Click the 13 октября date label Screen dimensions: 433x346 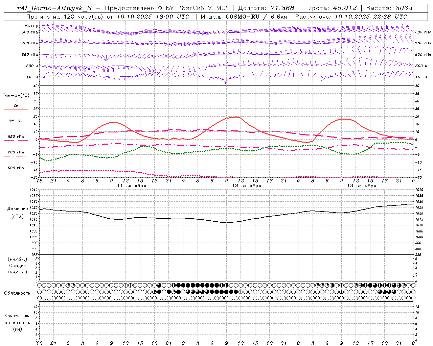point(362,186)
